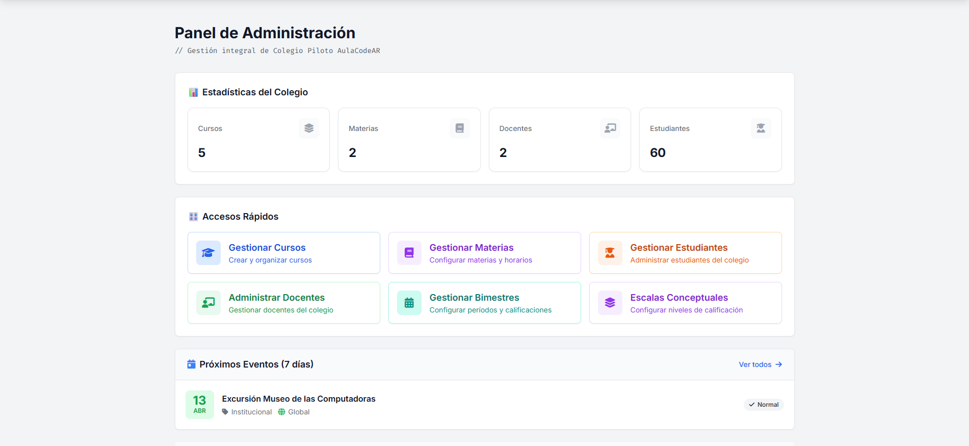Screen dimensions: 969x446
Task: Click the graduation cap icon for Gestionar Cursos
Action: point(208,253)
